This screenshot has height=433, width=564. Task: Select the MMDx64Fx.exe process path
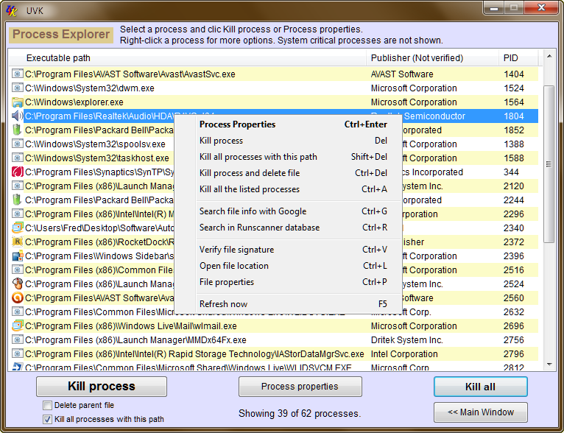(135, 340)
